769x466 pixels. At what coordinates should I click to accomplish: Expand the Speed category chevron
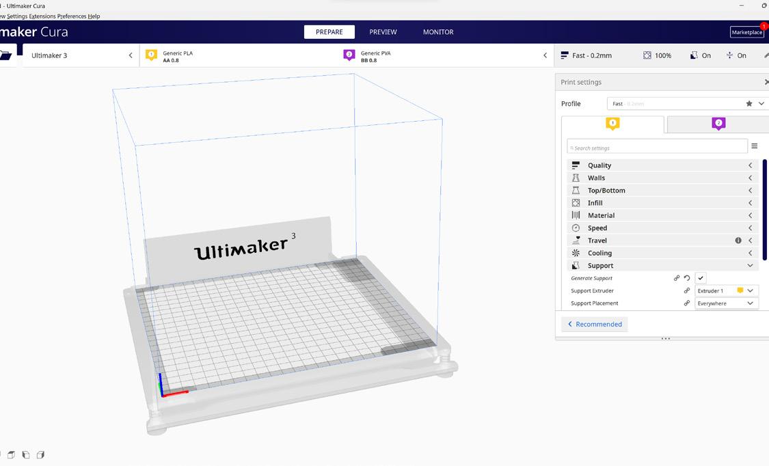[751, 228]
